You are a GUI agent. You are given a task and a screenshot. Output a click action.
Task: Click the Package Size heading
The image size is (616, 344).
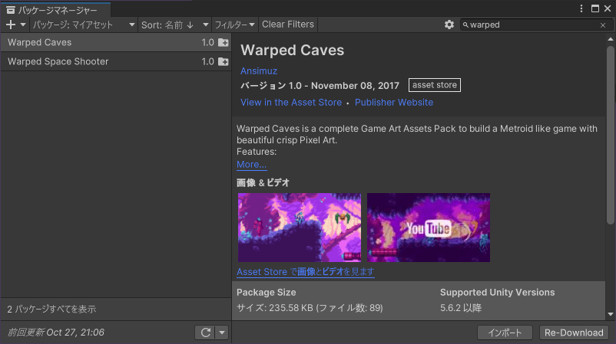(x=267, y=292)
